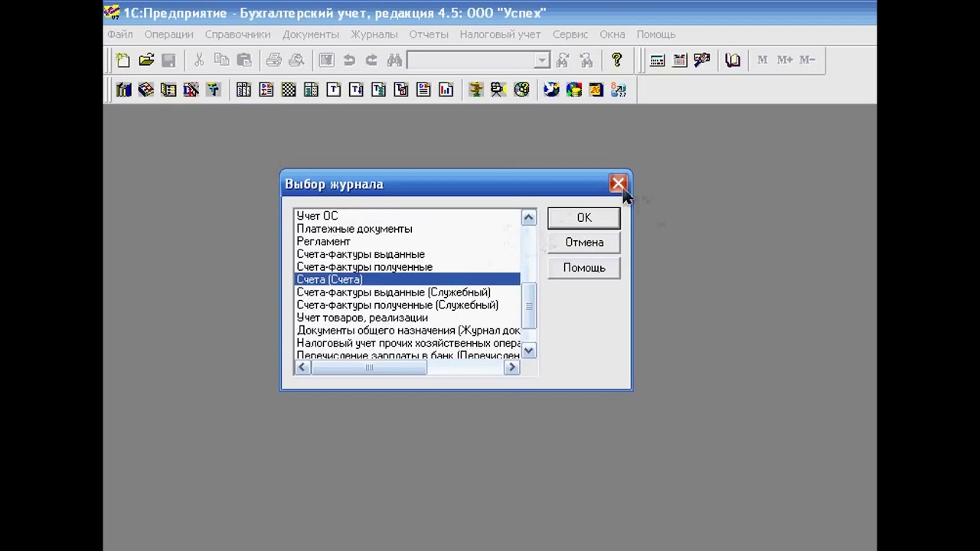Click the movie camera icon
Viewport: 980px width, 551px height.
point(498,90)
